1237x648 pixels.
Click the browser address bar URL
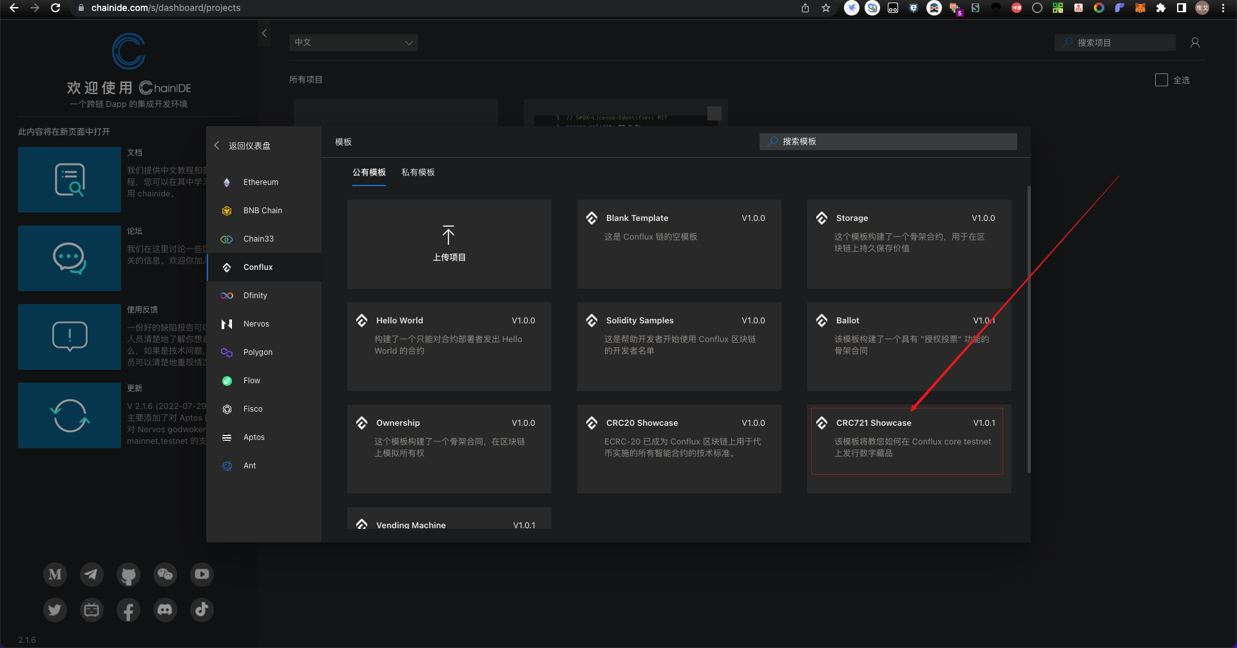[166, 8]
